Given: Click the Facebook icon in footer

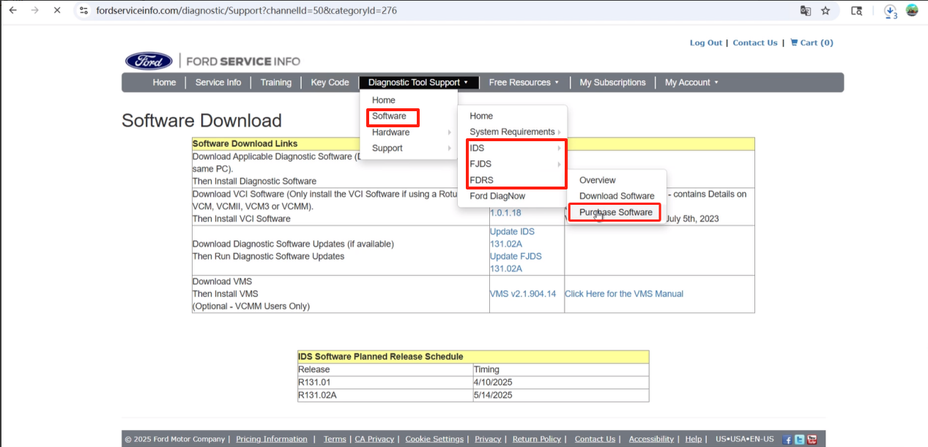Looking at the screenshot, I should [787, 440].
